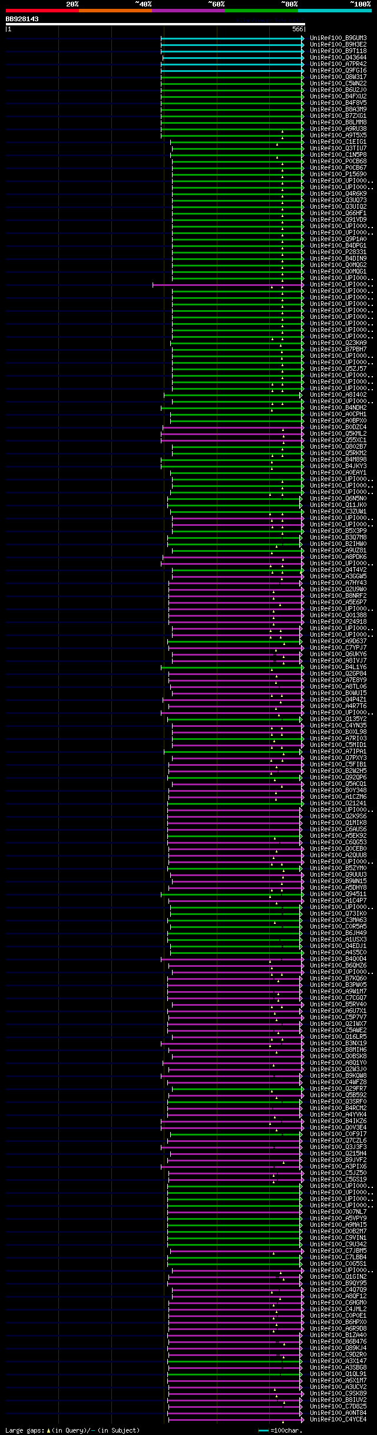Image resolution: width=377 pixels, height=1435 pixels.
Task: Click query end position 566
Action: click(x=297, y=29)
